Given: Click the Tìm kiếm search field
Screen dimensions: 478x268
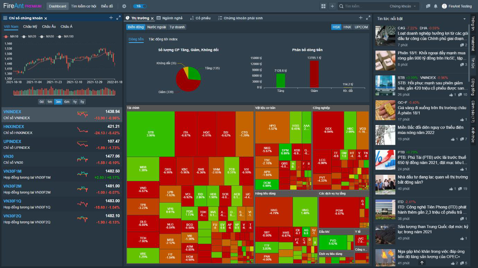Looking at the screenshot, I should pos(364,6).
